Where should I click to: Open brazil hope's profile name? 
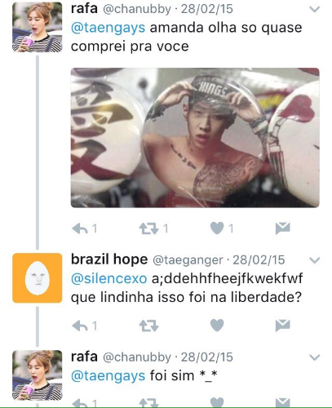tap(109, 259)
